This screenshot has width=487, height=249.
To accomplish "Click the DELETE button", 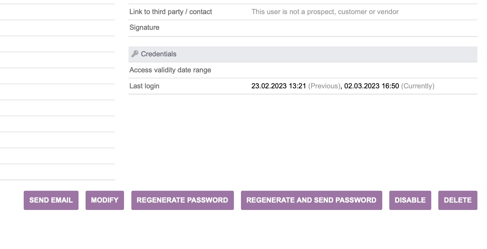I will [x=458, y=200].
